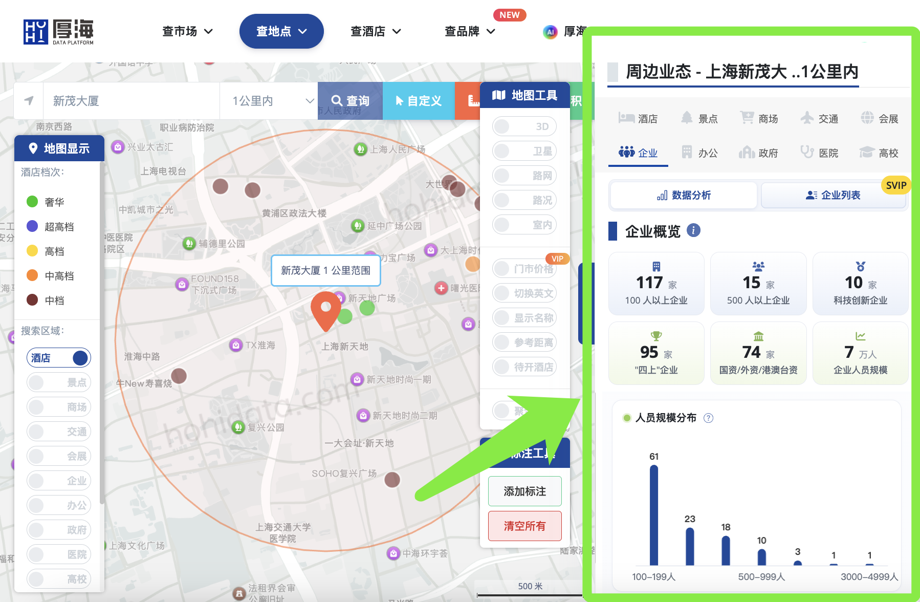Click the legend panel vertical scrollbar
Viewport: 920px width, 602px height.
102,333
